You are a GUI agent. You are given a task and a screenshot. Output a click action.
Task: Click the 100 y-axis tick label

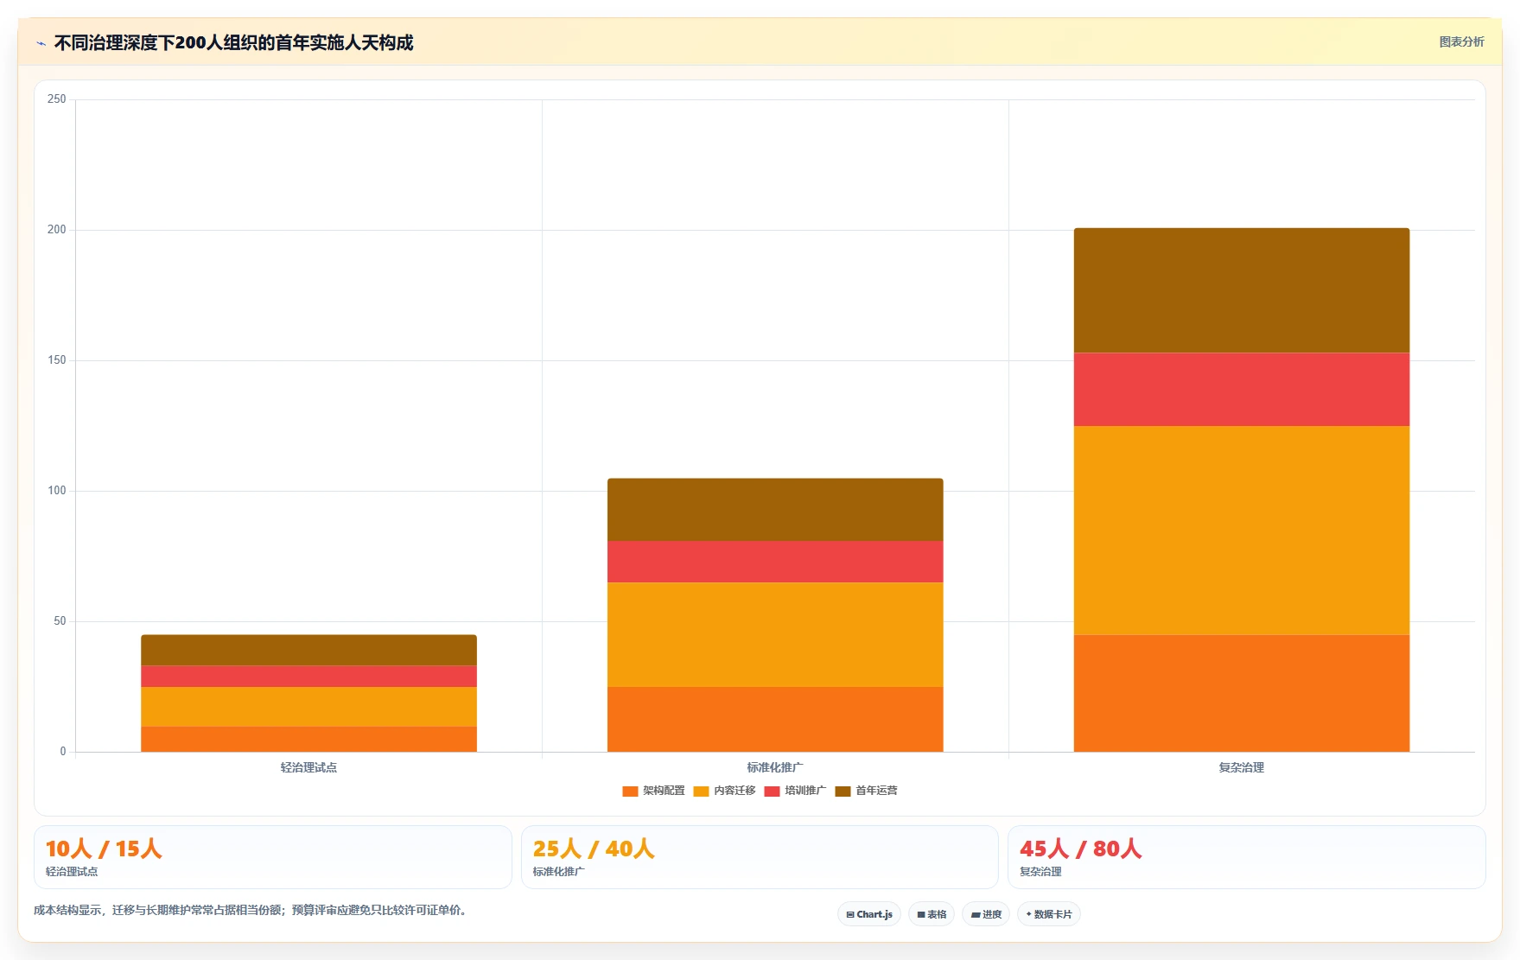[x=57, y=491]
